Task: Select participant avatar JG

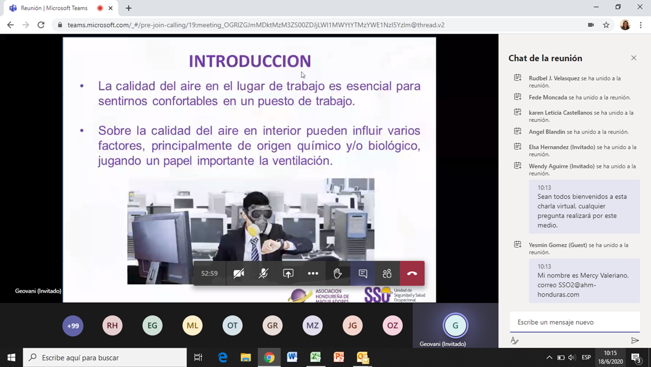Action: point(353,326)
